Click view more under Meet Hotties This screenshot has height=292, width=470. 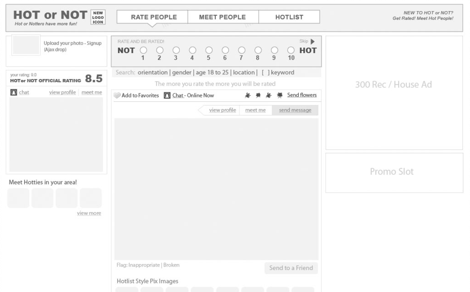tap(89, 213)
